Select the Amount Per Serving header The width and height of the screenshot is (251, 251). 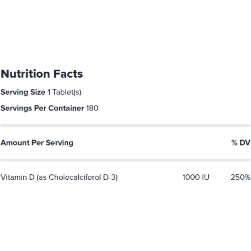tap(37, 143)
